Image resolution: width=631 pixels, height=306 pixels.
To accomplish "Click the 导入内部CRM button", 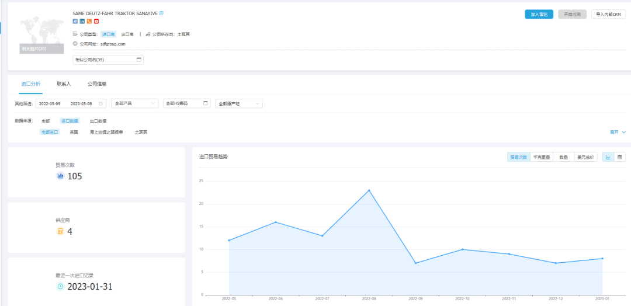I will pyautogui.click(x=608, y=14).
